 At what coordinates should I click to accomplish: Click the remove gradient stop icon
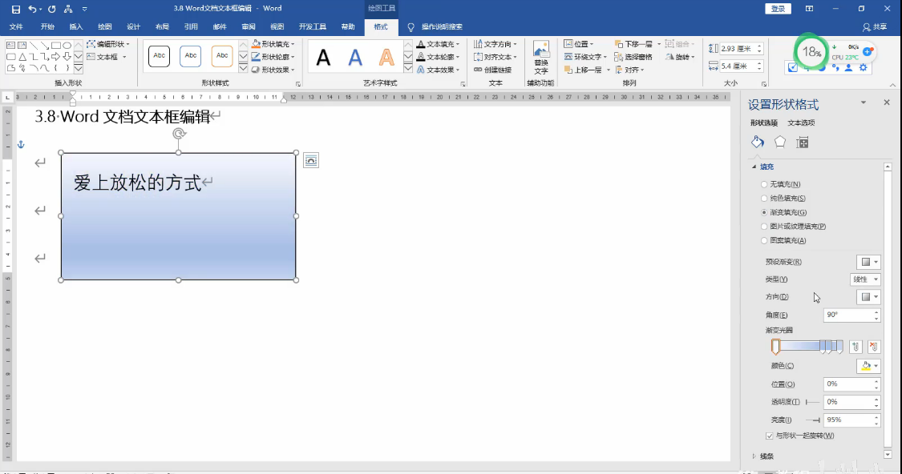coord(874,347)
